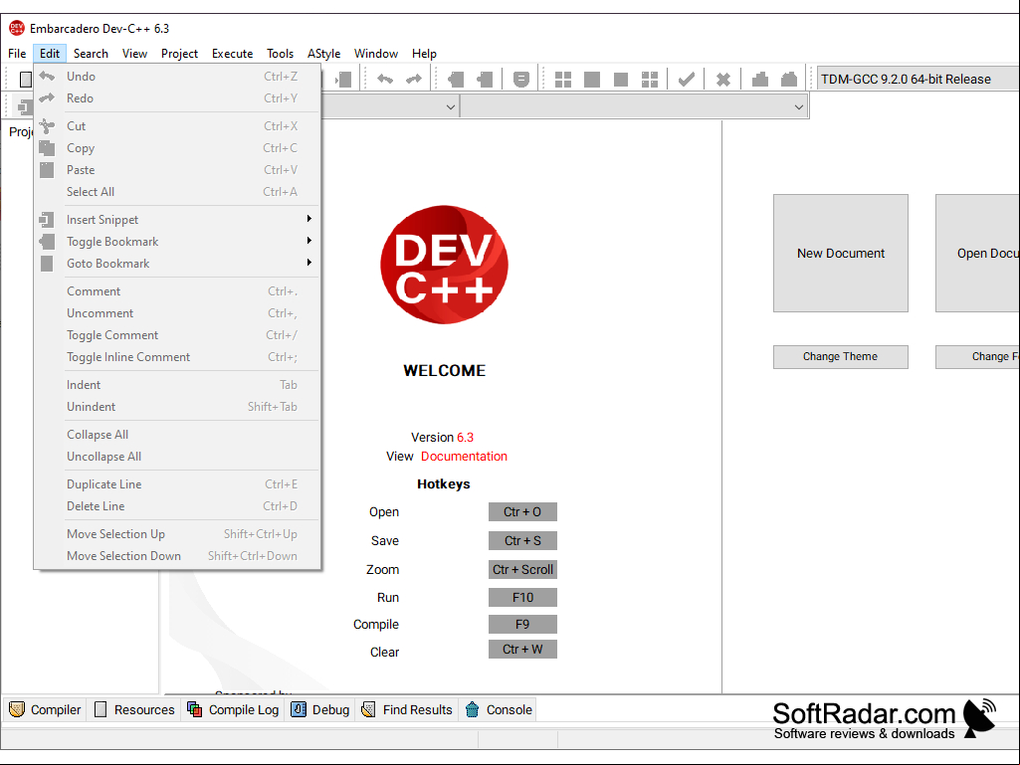Switch to the Debug tab
The width and height of the screenshot is (1020, 765).
click(x=320, y=709)
